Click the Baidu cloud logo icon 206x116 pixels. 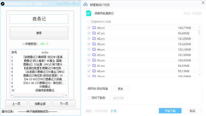[x=85, y=5]
